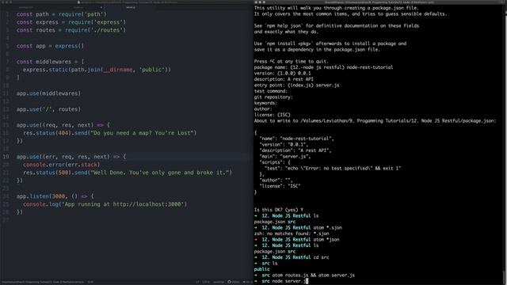
Task: Click "entry point: (index.js) server.js" in terminal
Action: (296, 85)
